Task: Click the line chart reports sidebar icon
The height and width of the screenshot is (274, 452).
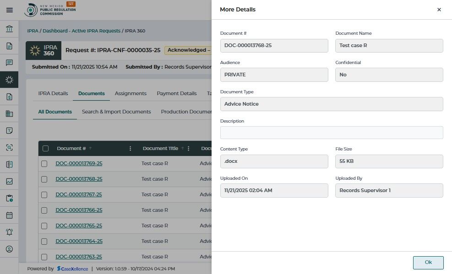Action: (9, 181)
